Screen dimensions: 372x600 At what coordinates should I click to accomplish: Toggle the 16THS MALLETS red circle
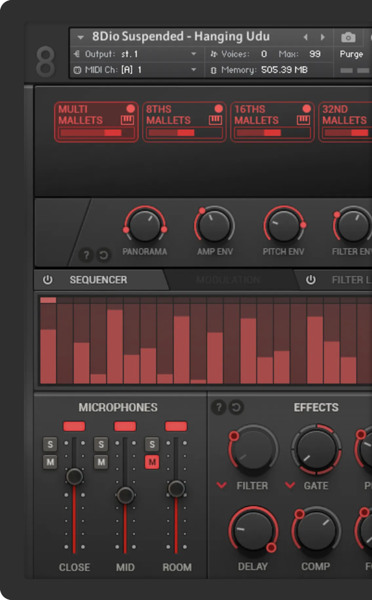(306, 109)
